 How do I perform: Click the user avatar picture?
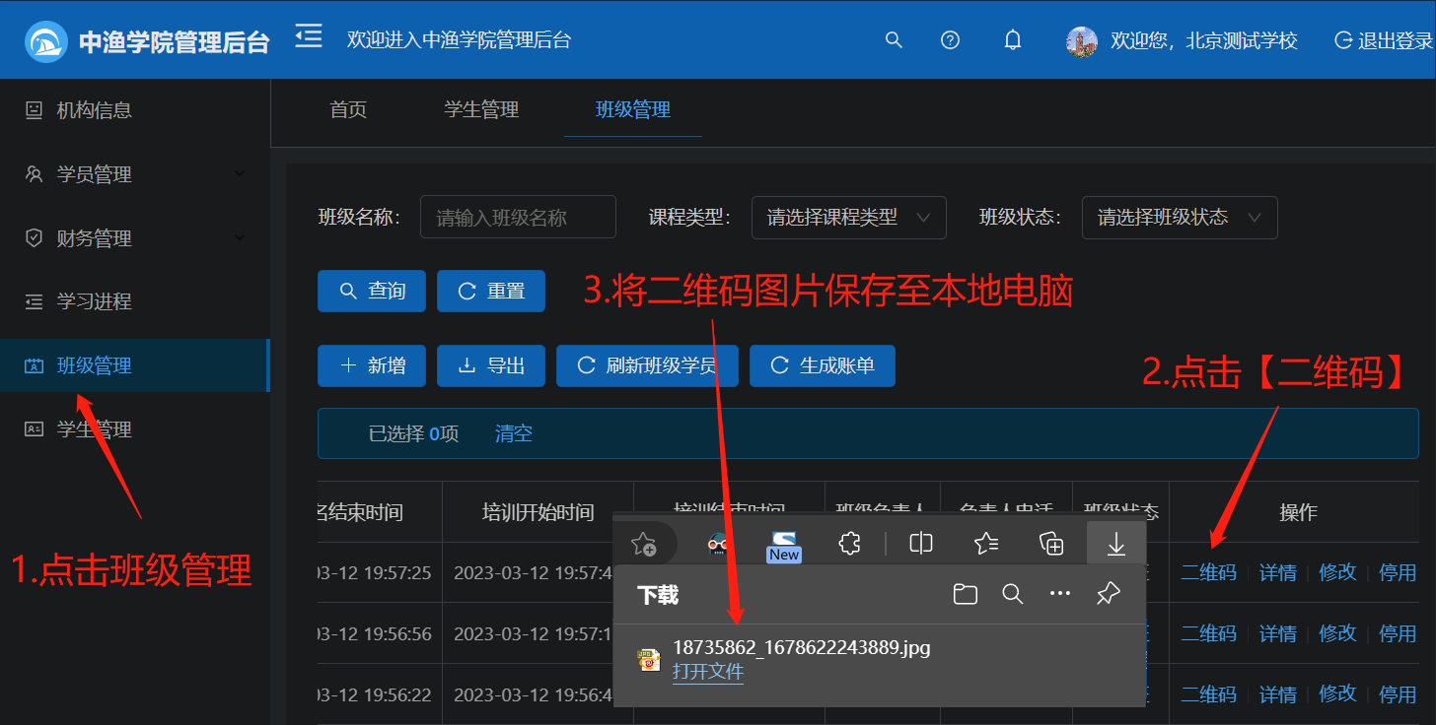pyautogui.click(x=1082, y=41)
